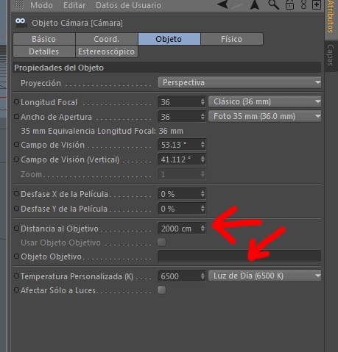
Task: Select the Estereoscópico tab button
Action: point(106,51)
